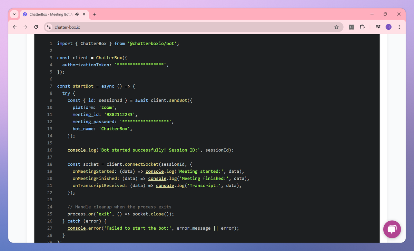Click the startBot function name on line 7

pyautogui.click(x=83, y=86)
